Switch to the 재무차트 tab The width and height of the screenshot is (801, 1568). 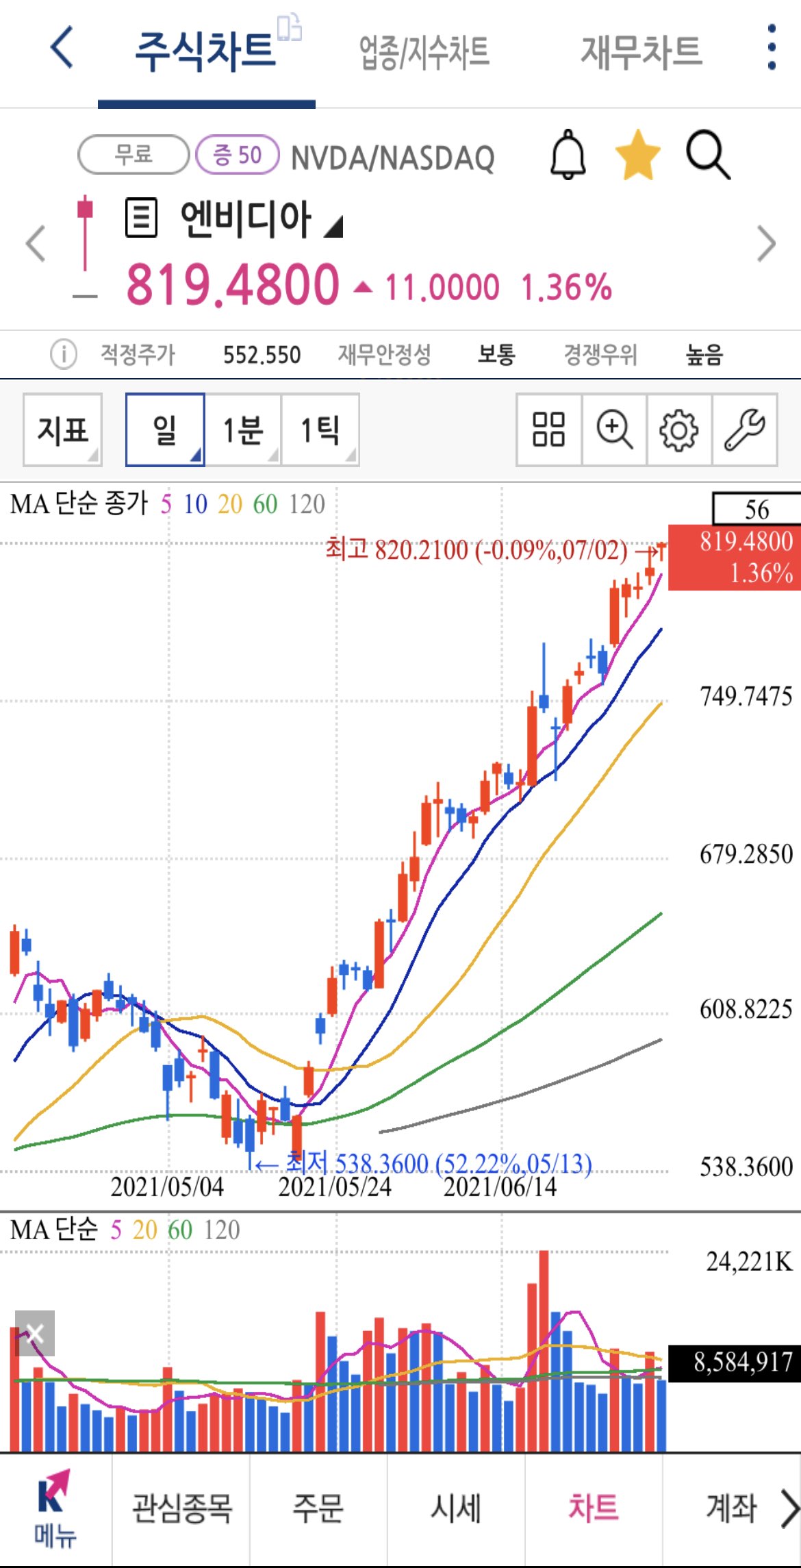coord(641,52)
